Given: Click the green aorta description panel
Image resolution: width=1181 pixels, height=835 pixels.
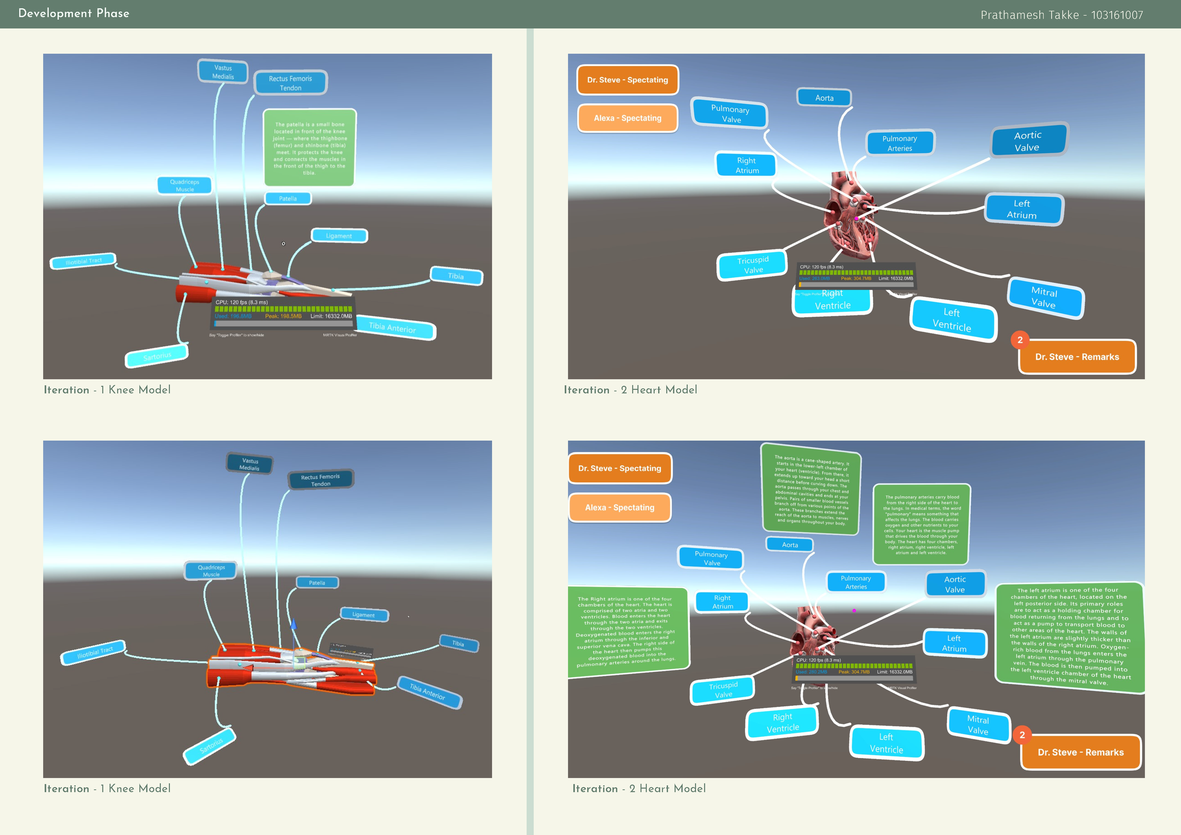Looking at the screenshot, I should point(811,489).
